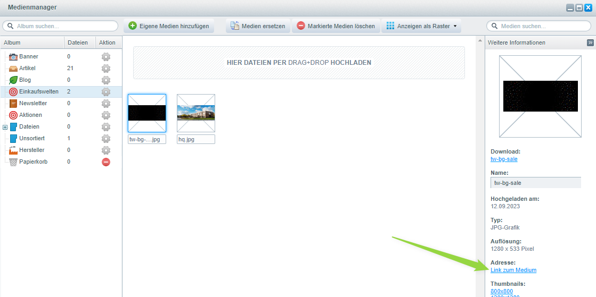Viewport: 596px width, 297px height.
Task: Click the upload date 12.09.2023
Action: pos(505,206)
